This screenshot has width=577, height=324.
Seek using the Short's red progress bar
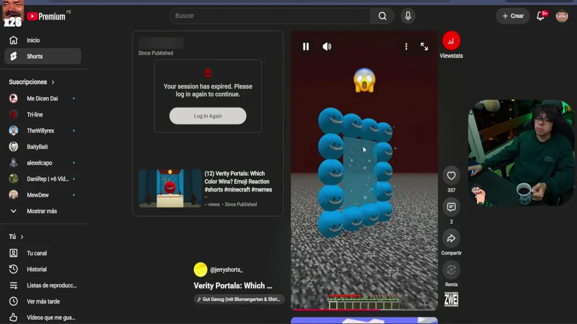click(364, 310)
